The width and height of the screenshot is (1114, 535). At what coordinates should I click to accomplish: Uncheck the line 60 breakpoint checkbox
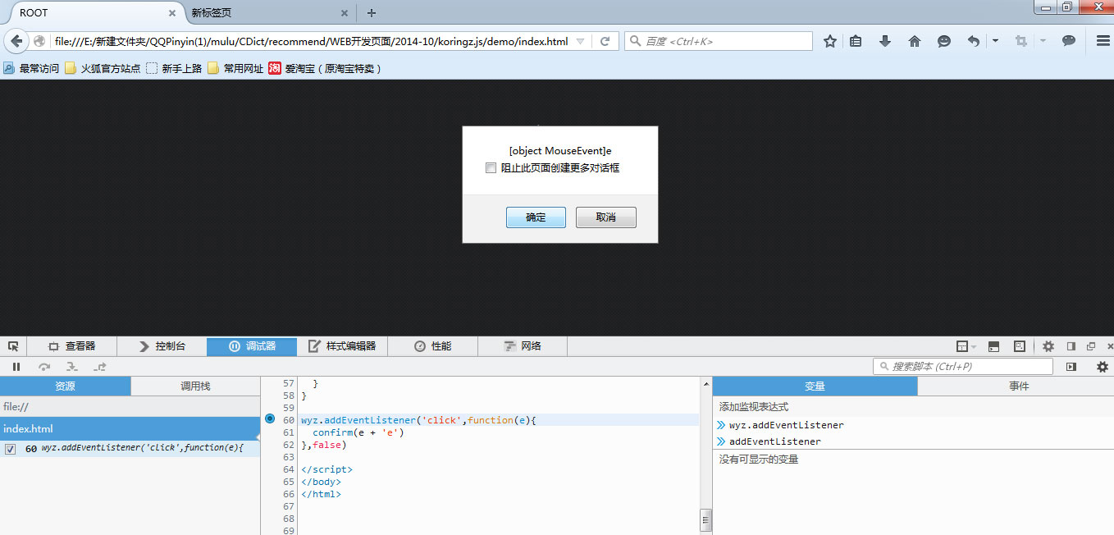click(10, 449)
